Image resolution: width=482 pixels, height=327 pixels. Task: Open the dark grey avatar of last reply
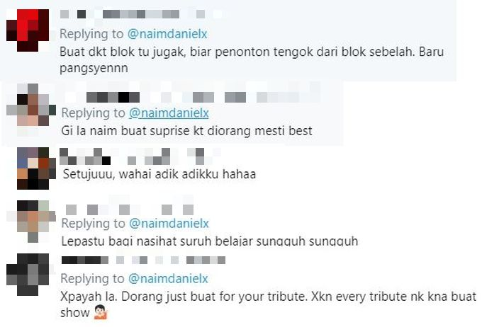coord(28,275)
